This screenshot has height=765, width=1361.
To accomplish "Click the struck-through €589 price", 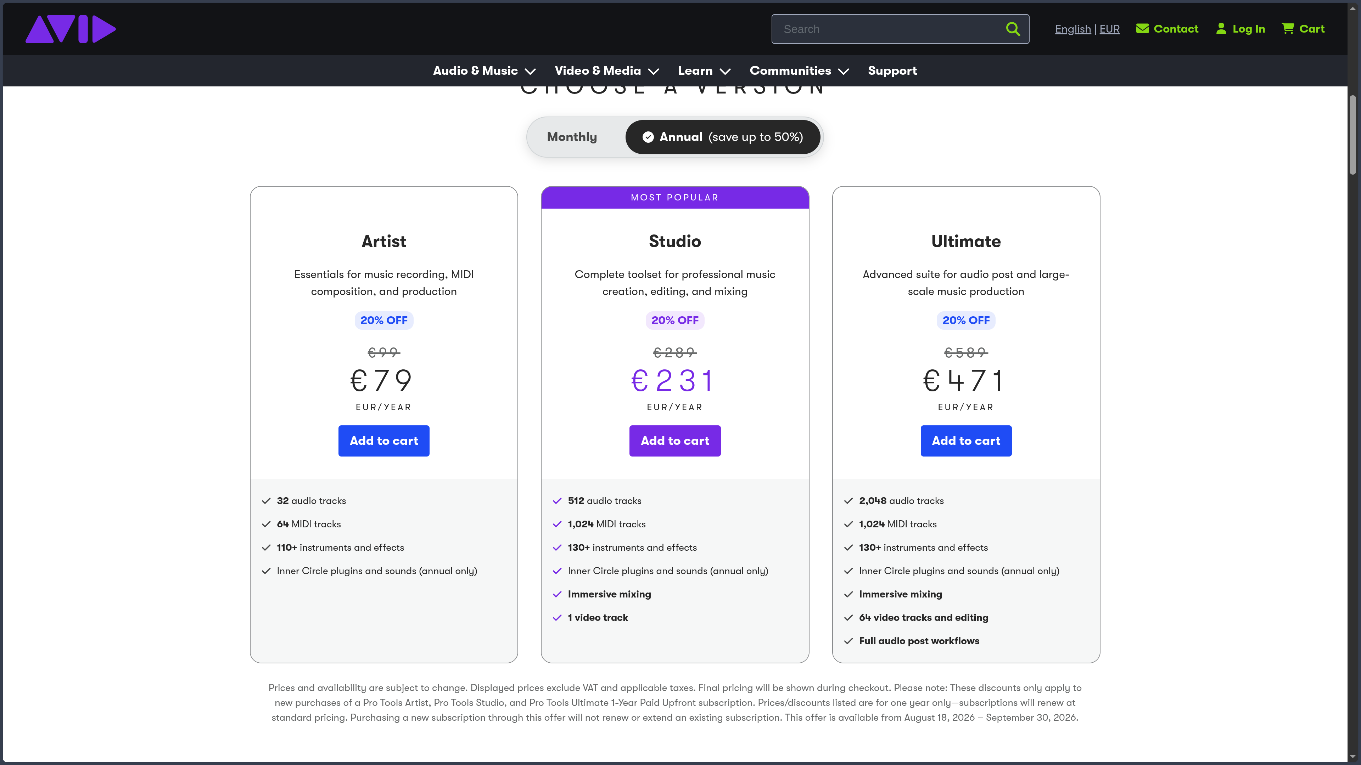I will (x=966, y=352).
